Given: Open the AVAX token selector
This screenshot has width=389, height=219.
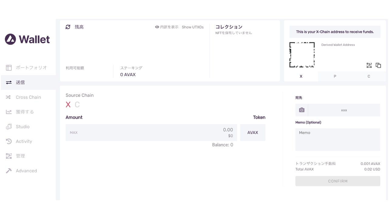Looking at the screenshot, I should 253,133.
